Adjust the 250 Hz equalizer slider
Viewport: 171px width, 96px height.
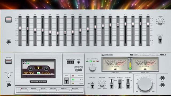click(x=58, y=33)
